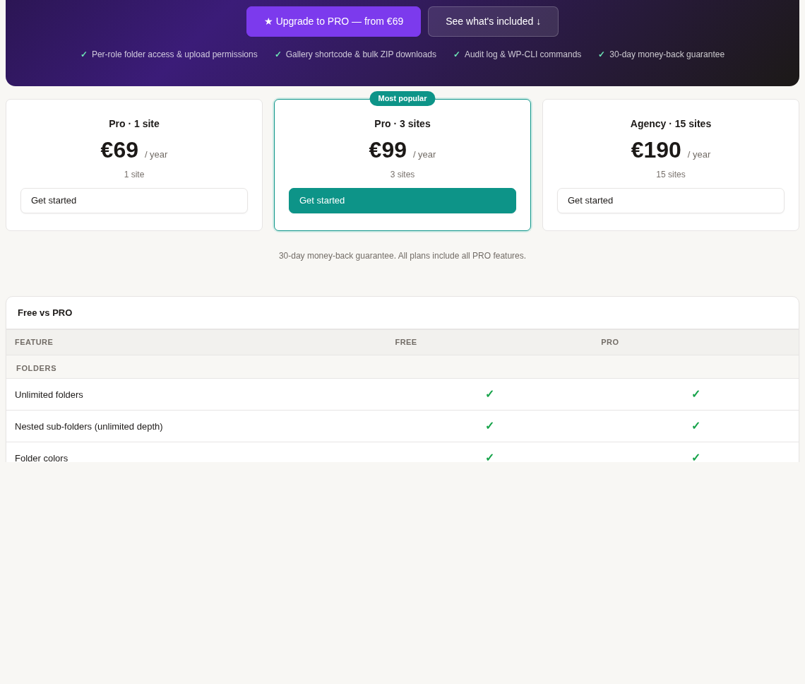This screenshot has height=684, width=805.
Task: Click the '3 sites' subtitle under €99
Action: tap(402, 175)
